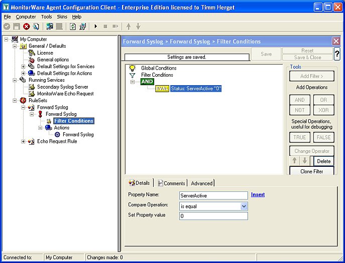Open the Help menu

(77, 17)
